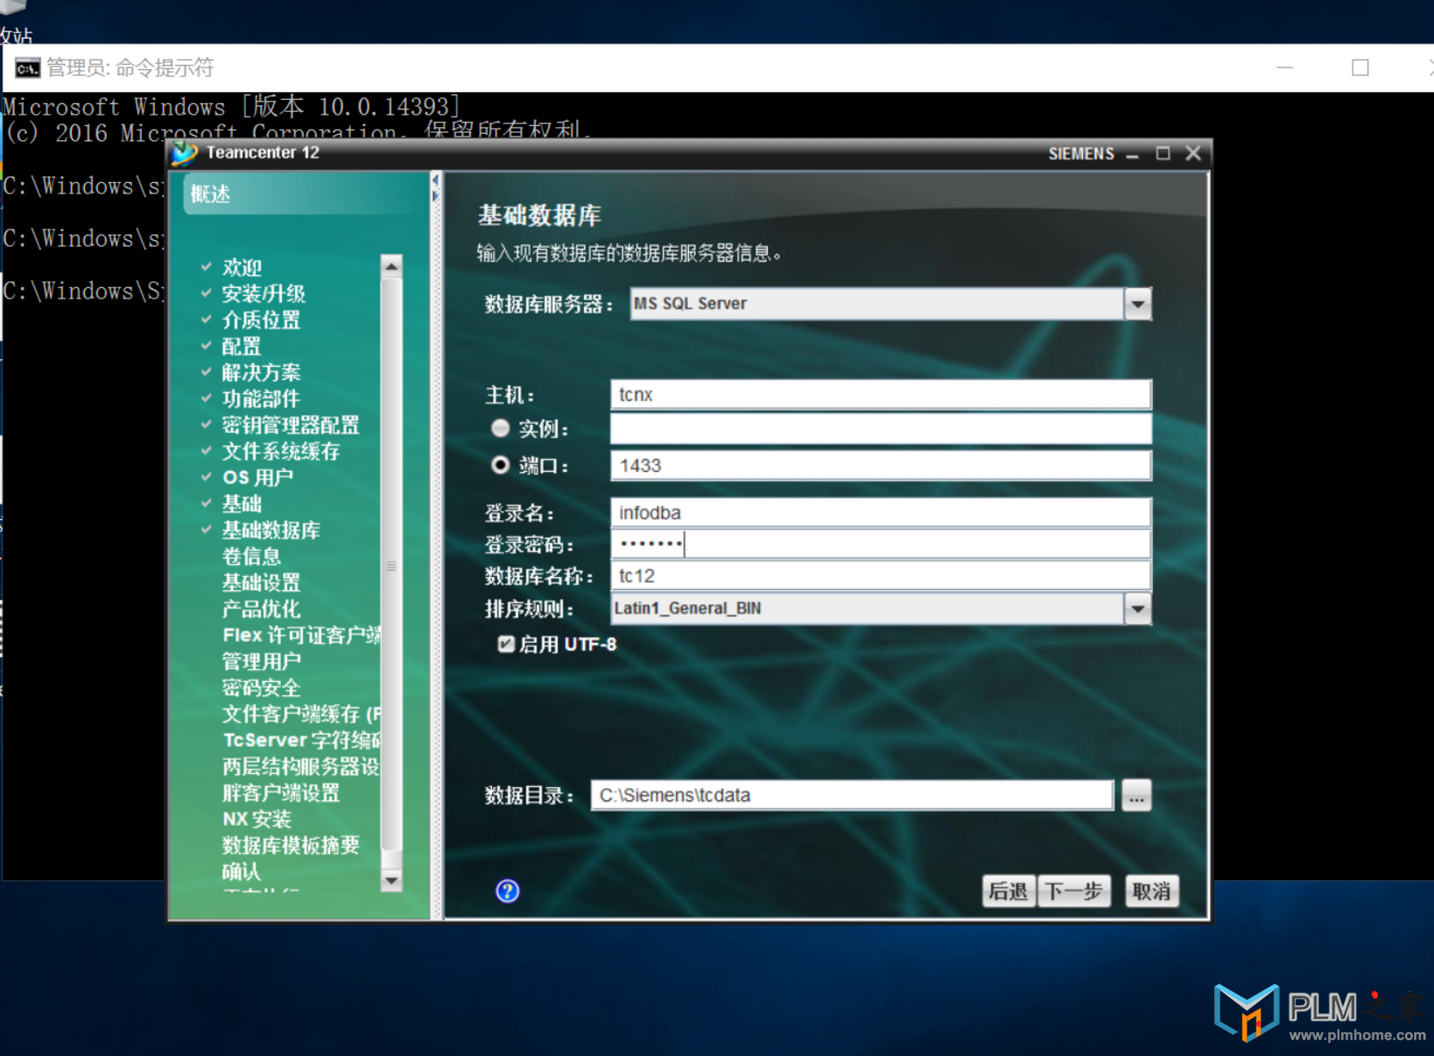Select 欢迎 step in sidebar

pyautogui.click(x=242, y=267)
